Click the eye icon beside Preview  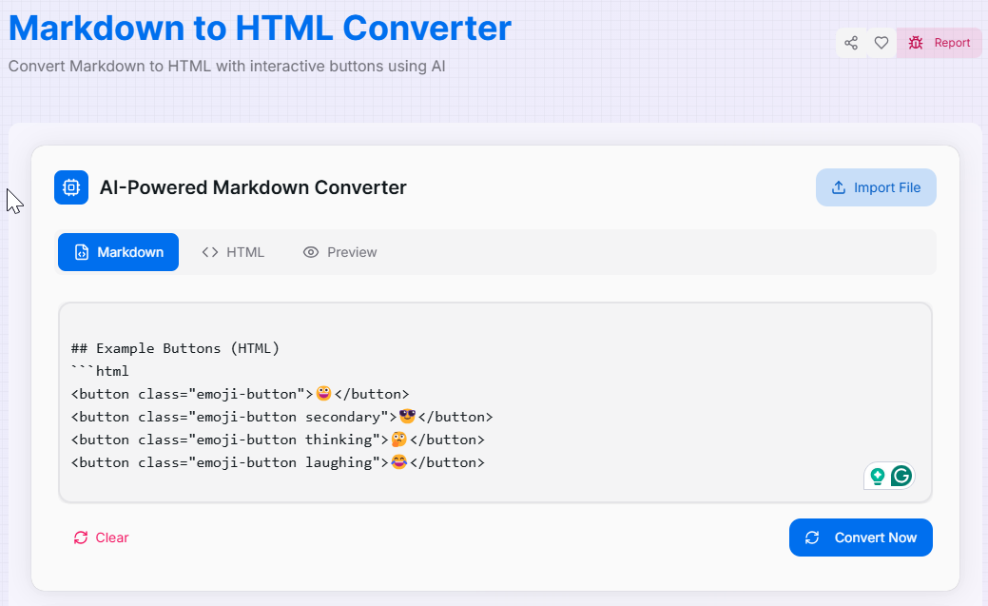point(310,251)
